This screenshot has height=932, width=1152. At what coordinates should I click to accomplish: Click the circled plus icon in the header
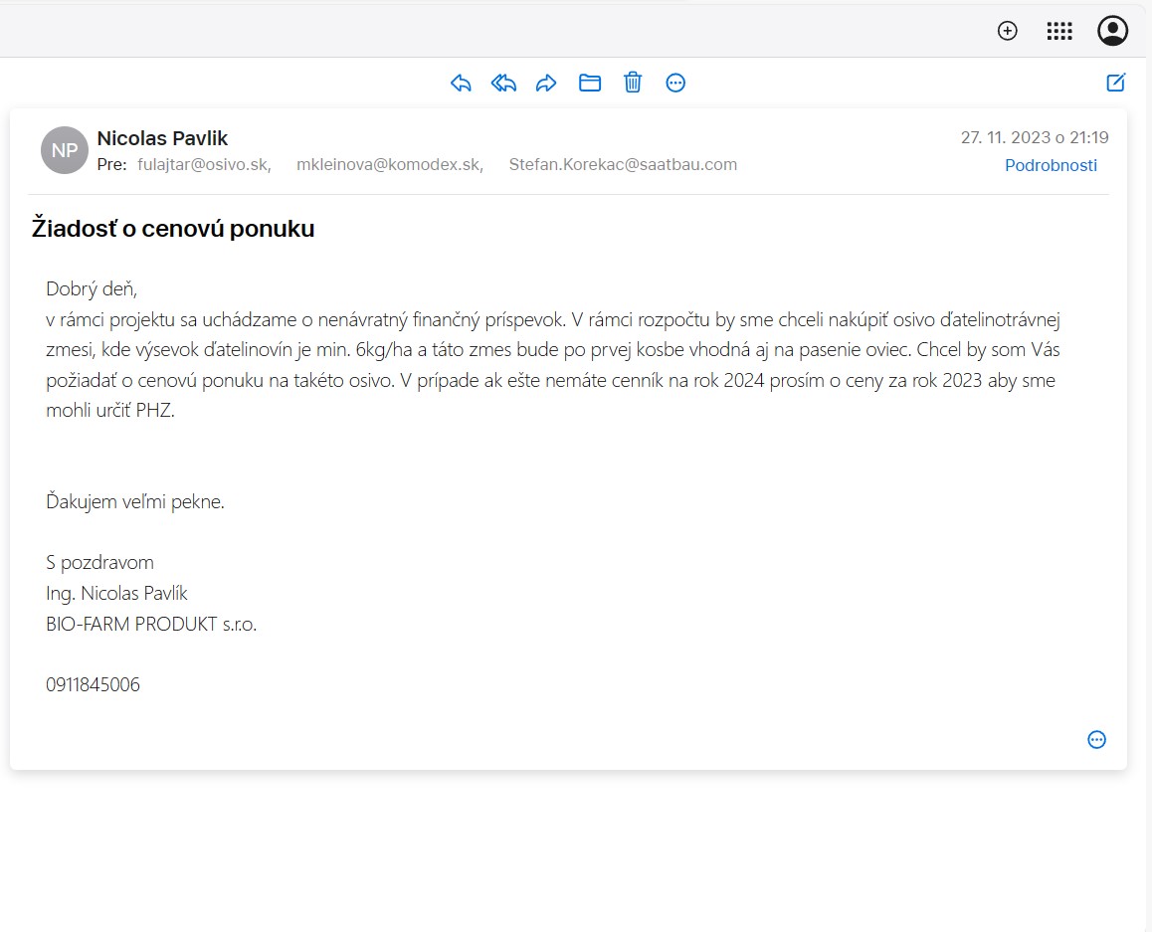[x=1008, y=31]
